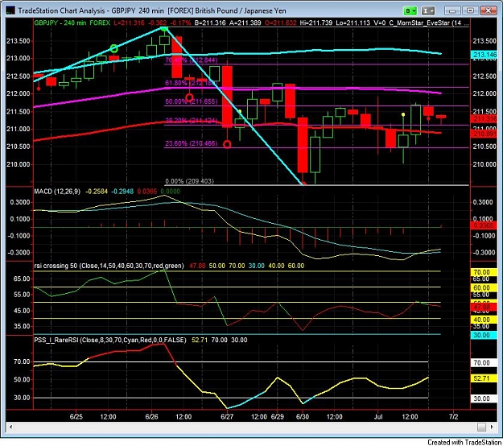503x446 pixels.
Task: Open the green symbol link dropdown
Action: pos(410,11)
